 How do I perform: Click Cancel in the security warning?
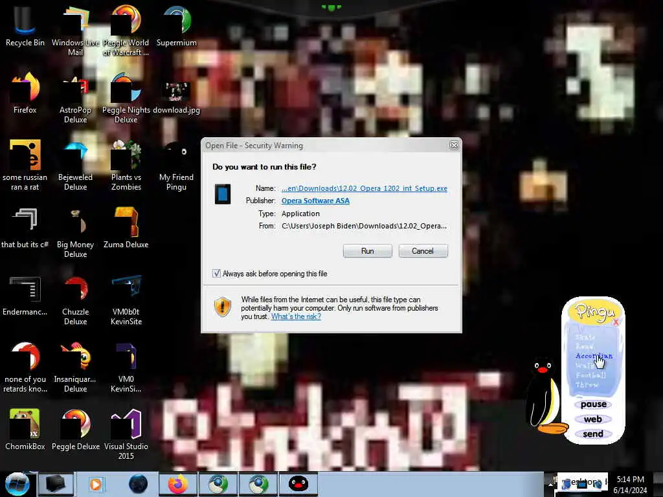(423, 251)
